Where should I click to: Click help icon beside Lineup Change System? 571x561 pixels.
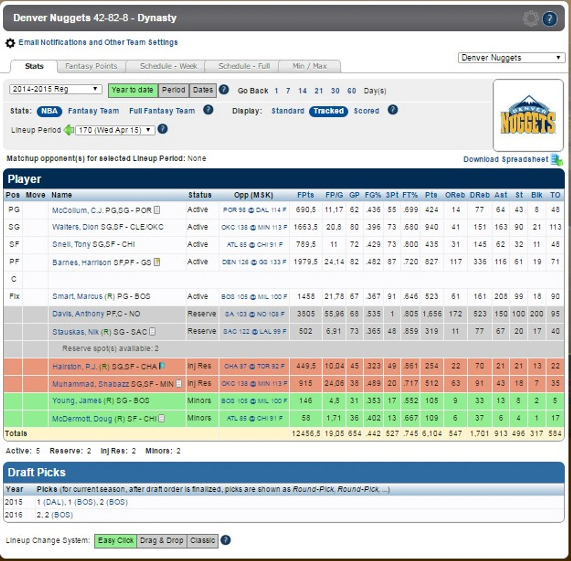(225, 540)
